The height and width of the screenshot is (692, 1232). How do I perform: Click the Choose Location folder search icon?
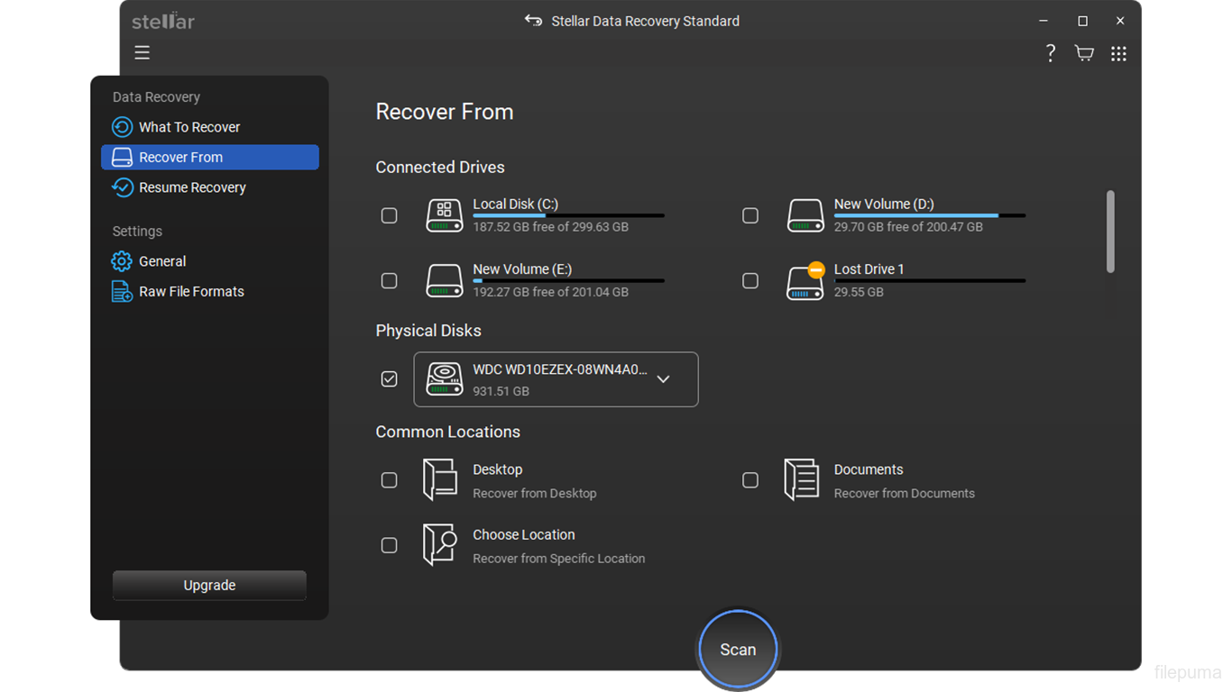tap(440, 544)
